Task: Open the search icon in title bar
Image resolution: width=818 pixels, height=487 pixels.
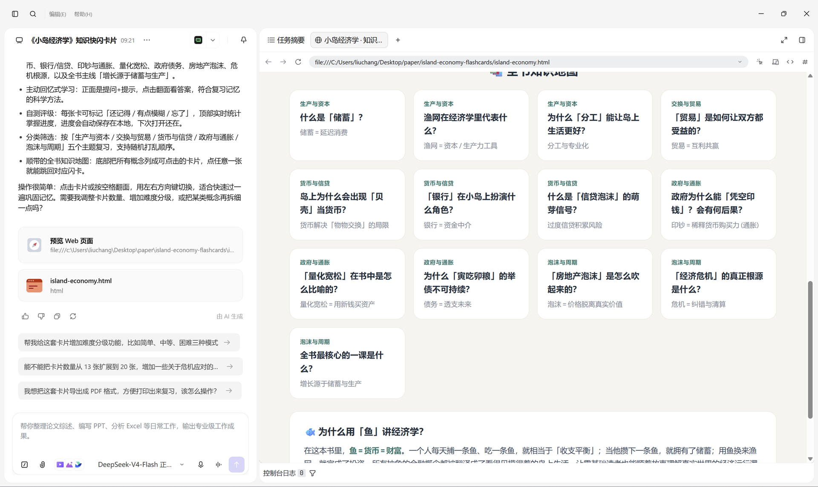Action: (x=33, y=14)
